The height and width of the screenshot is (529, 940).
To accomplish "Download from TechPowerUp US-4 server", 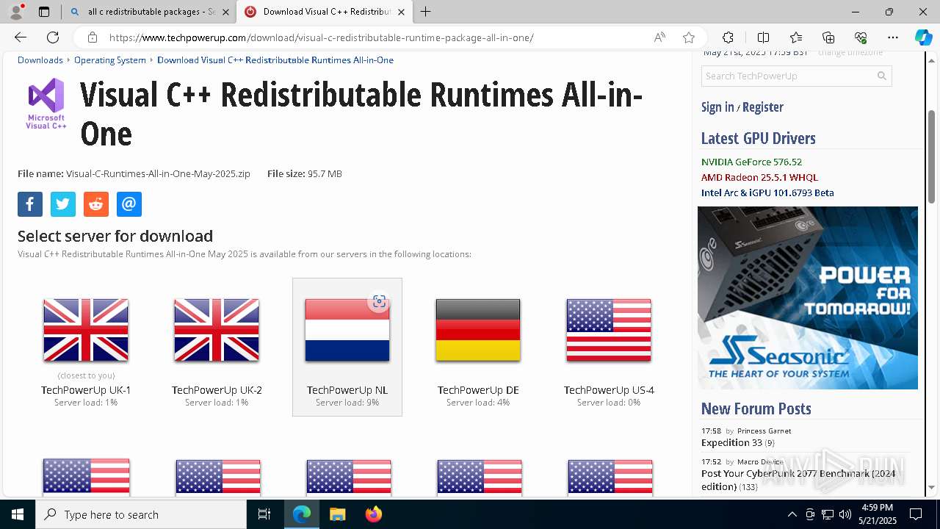I will 609,347.
